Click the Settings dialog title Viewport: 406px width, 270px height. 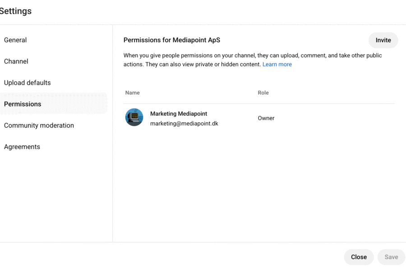[15, 11]
